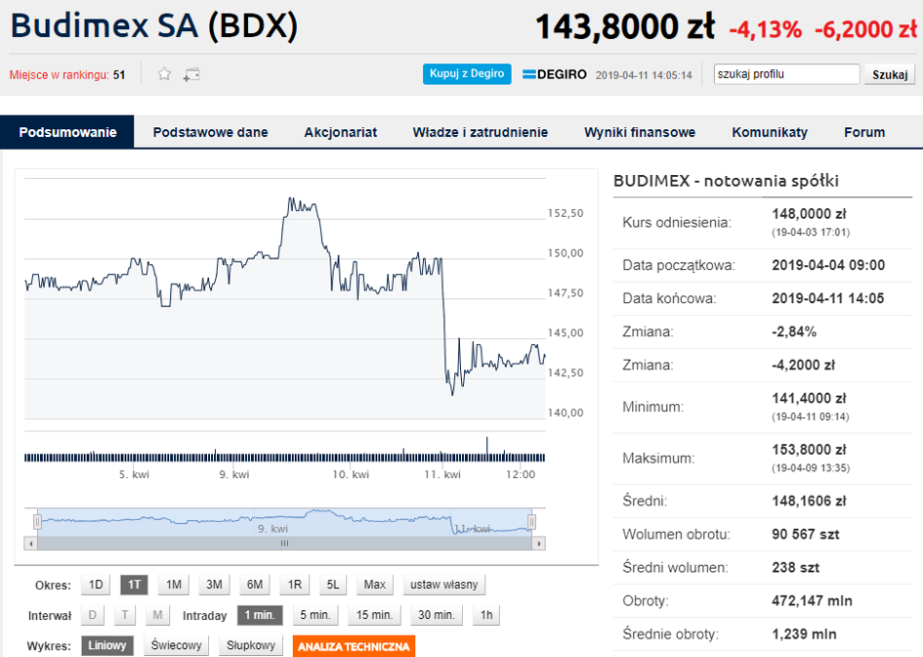Open the Podsumowanie tab

pyautogui.click(x=67, y=132)
